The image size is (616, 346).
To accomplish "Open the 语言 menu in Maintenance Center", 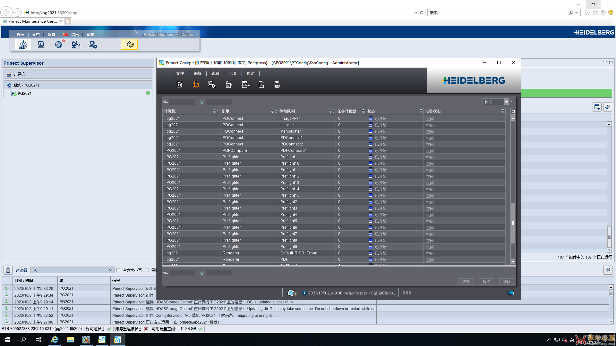I will 75,34.
